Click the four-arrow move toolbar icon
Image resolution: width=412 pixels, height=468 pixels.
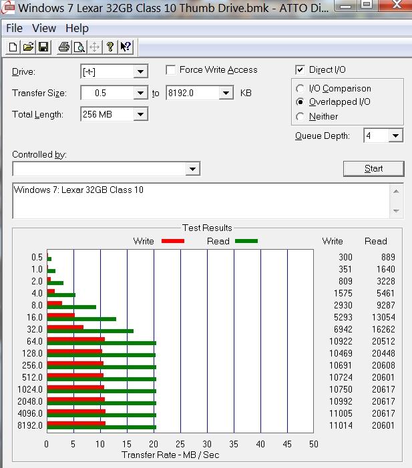[x=94, y=47]
